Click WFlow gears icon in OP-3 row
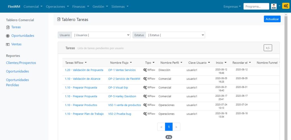 click(x=145, y=88)
